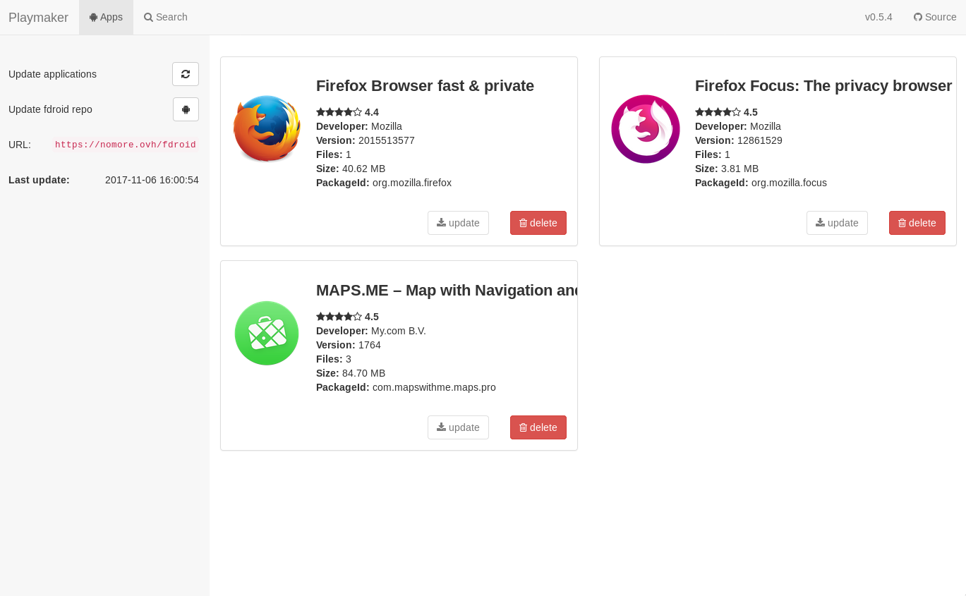Click the v0.5.4 version label
Viewport: 966px width, 596px height.
pos(879,17)
